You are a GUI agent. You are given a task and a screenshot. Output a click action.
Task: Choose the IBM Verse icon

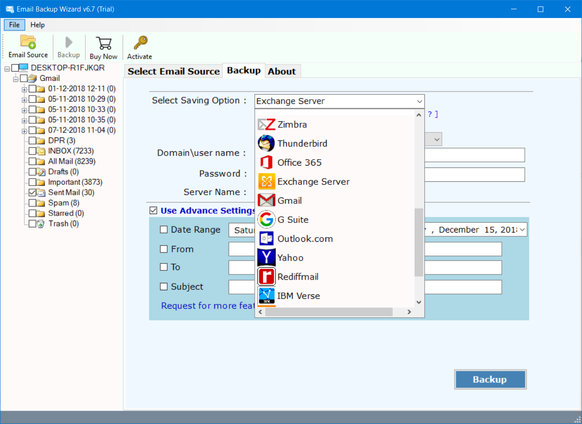click(266, 295)
